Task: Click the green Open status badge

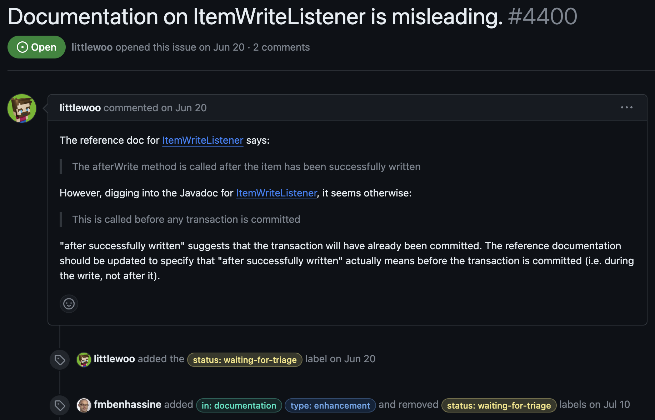Action: (36, 47)
